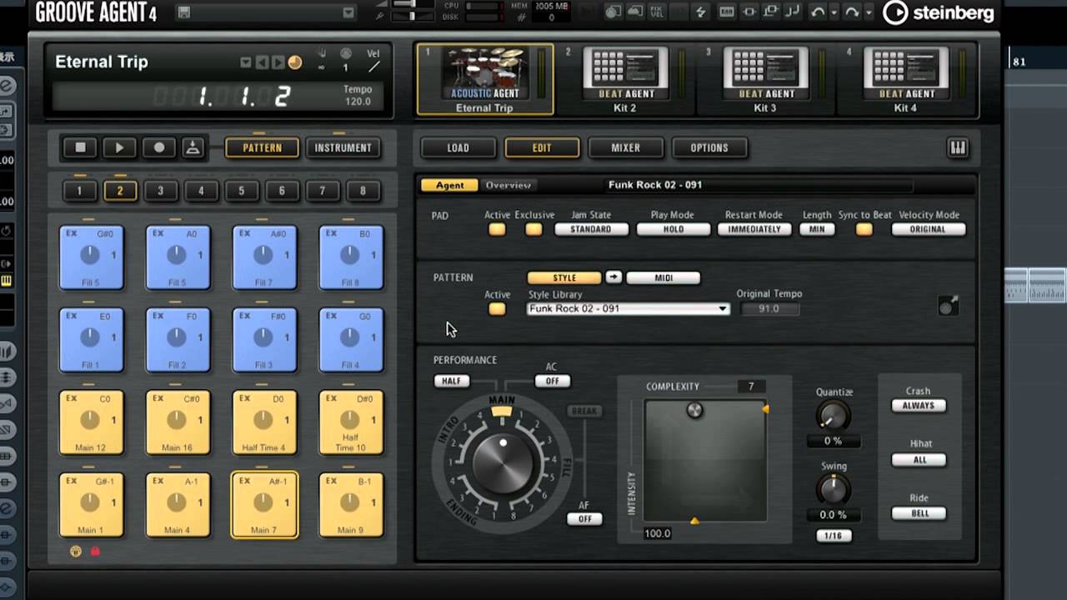The height and width of the screenshot is (600, 1067).
Task: Click the record button in the transport
Action: click(x=158, y=147)
